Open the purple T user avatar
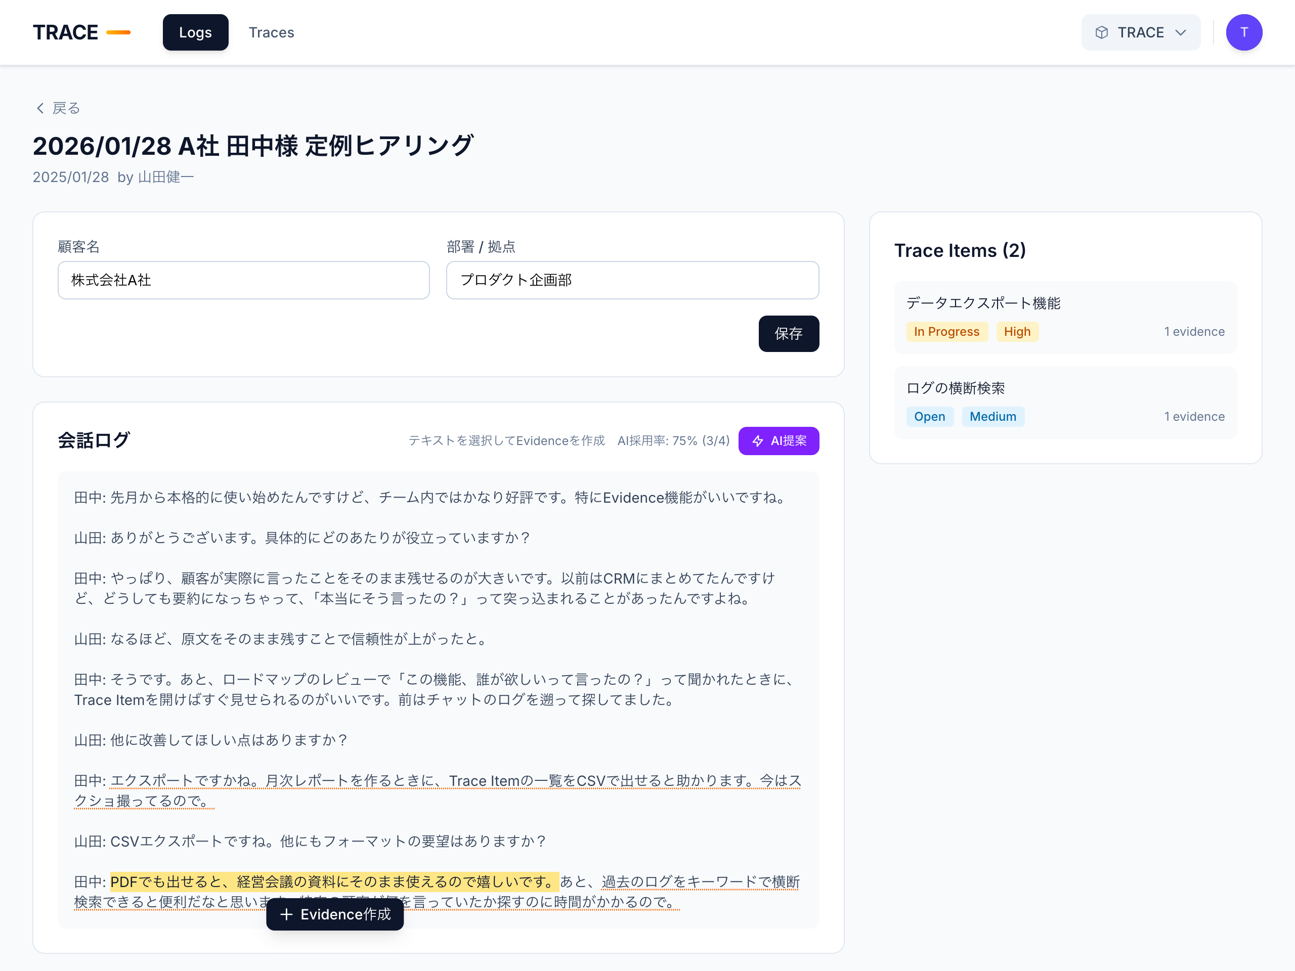Screen dimensions: 1295x971 pyautogui.click(x=1244, y=32)
